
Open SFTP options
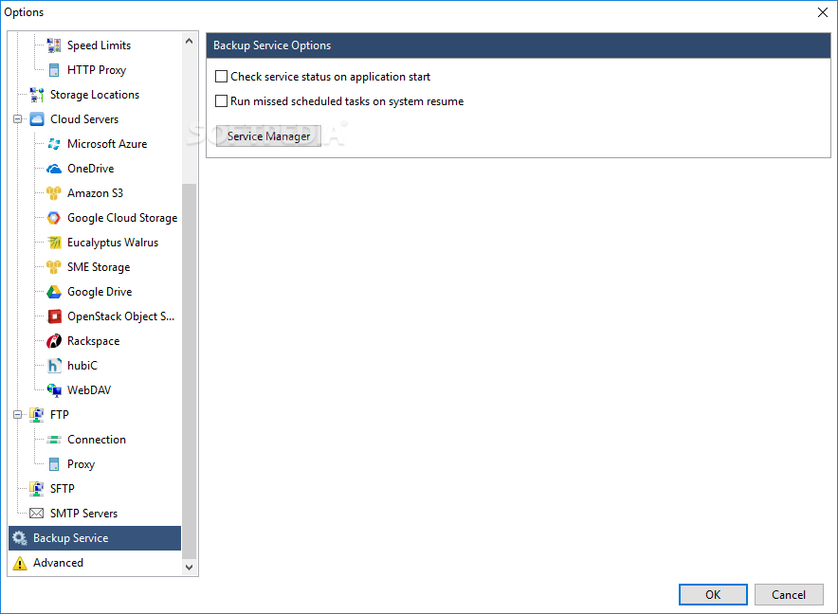(x=62, y=488)
